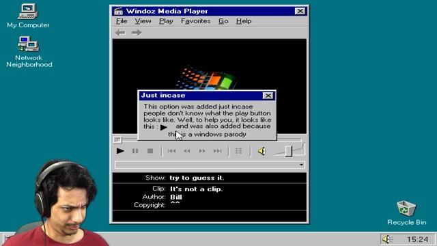Click the author name 'Bill'
This screenshot has height=246, width=437.
pyautogui.click(x=176, y=197)
